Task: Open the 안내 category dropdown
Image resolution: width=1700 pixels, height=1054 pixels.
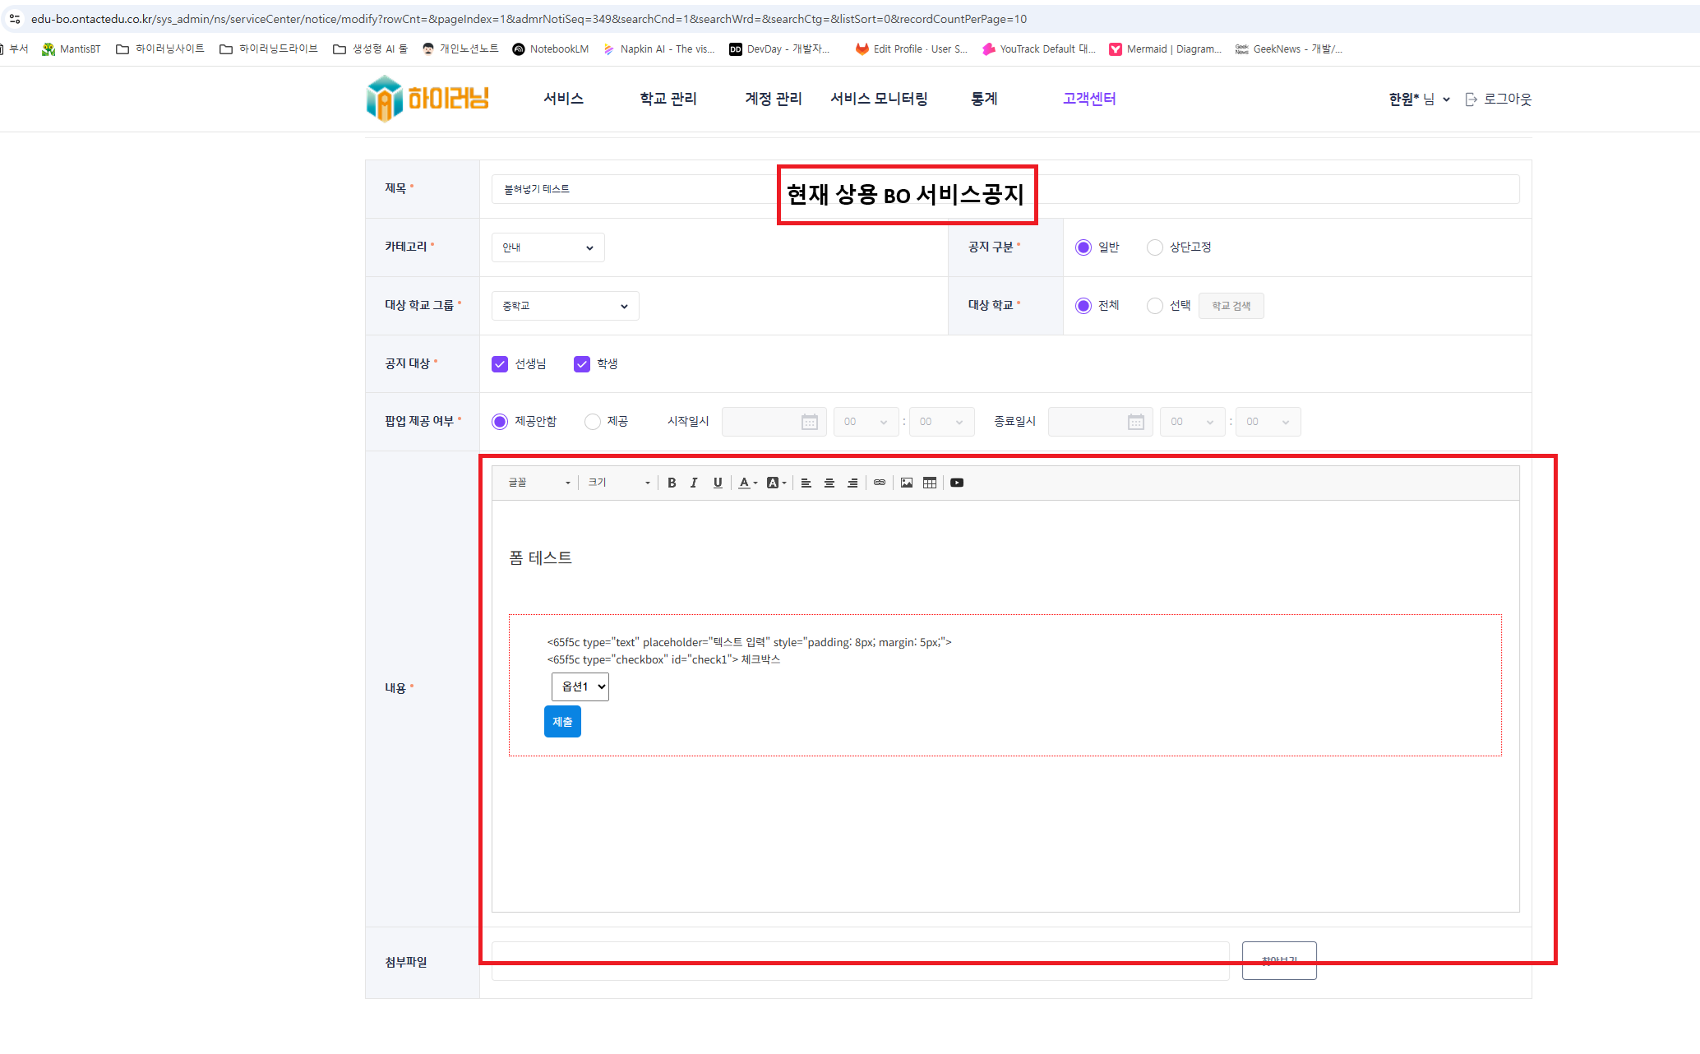Action: (x=547, y=247)
